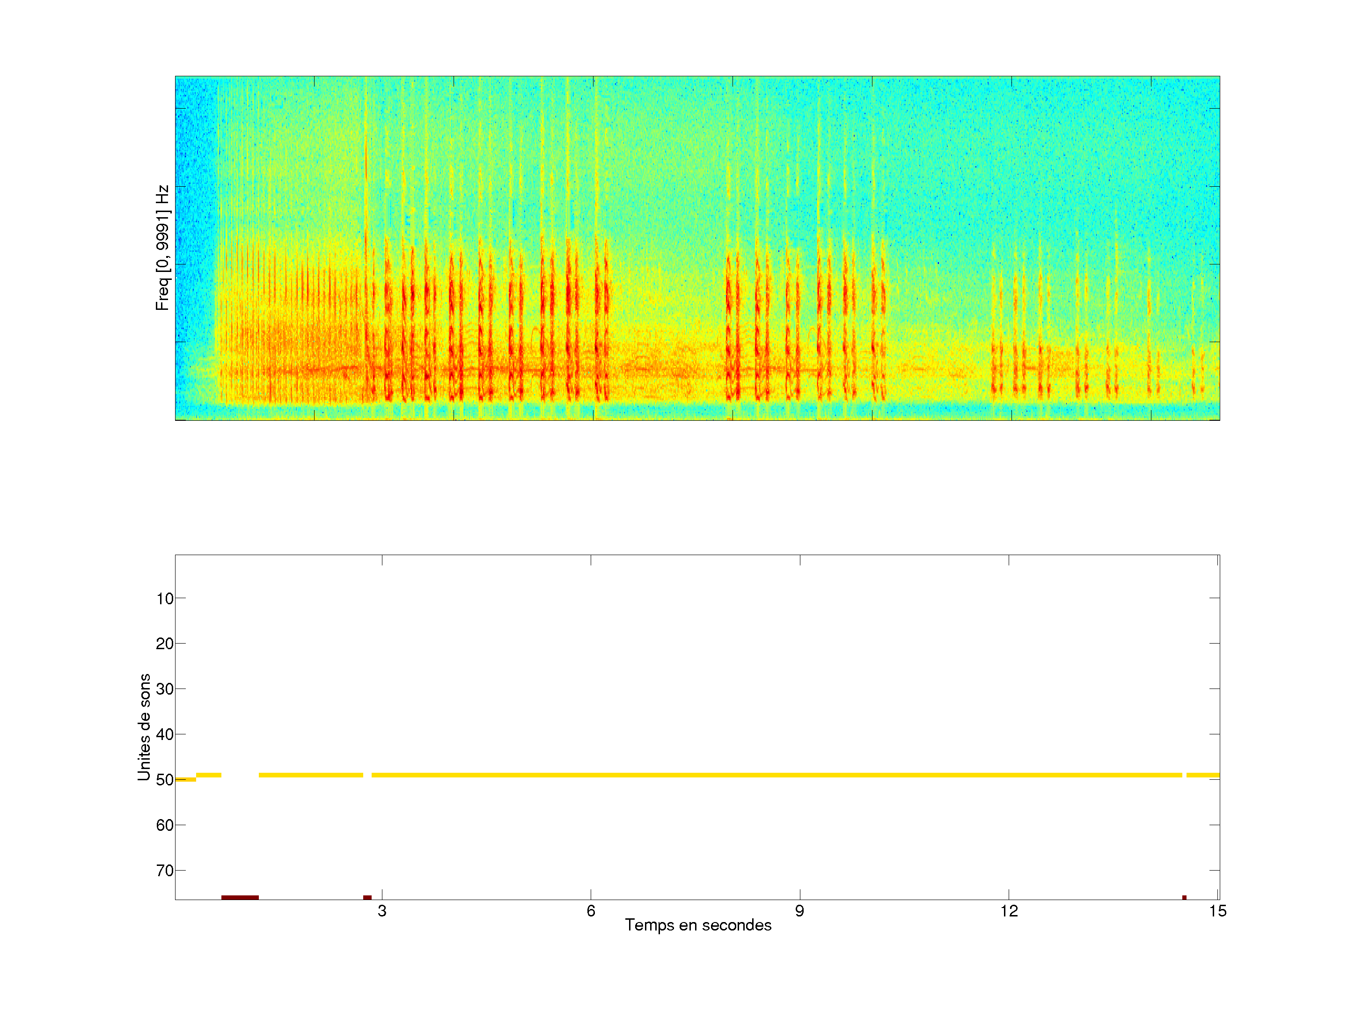Click y-axis tick label 10
The height and width of the screenshot is (1011, 1348).
point(165,599)
